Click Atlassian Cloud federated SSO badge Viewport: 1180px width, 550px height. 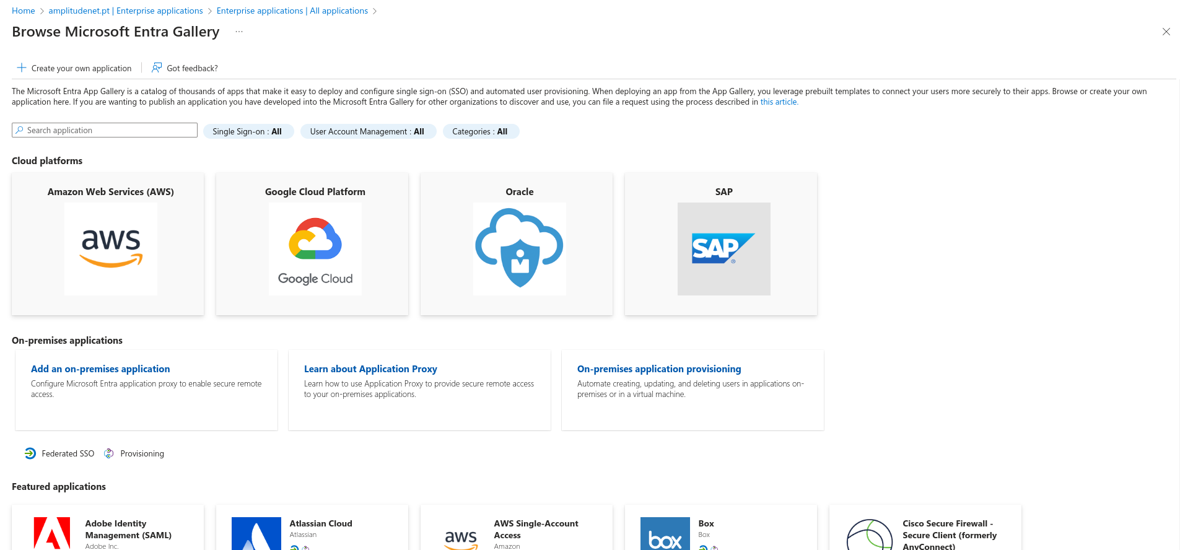point(294,548)
